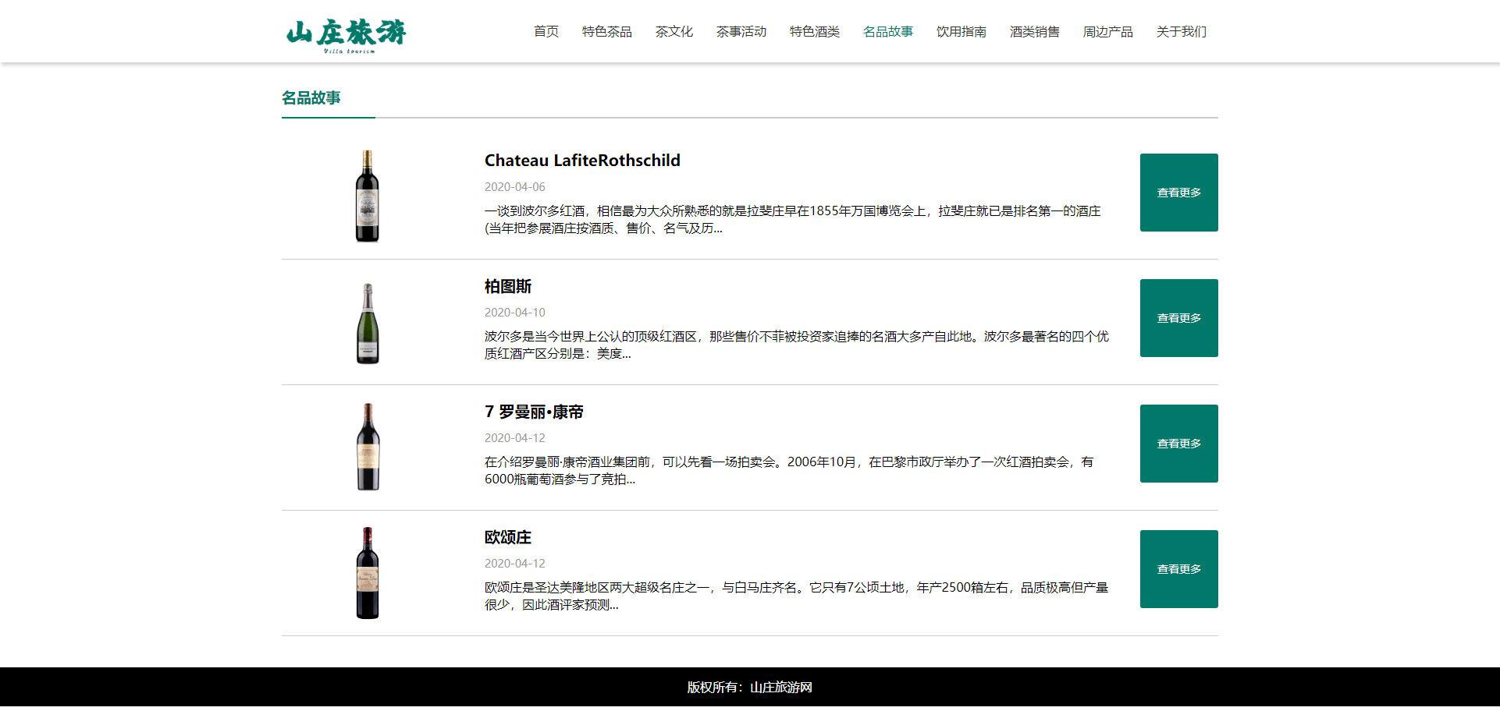This screenshot has height=711, width=1500.
Task: Open the 7 罗曼丽·康帝 article title
Action: pyautogui.click(x=534, y=412)
